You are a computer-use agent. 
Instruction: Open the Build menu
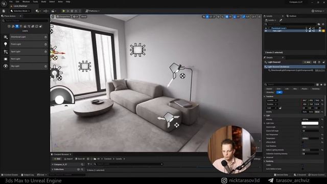tap(43, 2)
